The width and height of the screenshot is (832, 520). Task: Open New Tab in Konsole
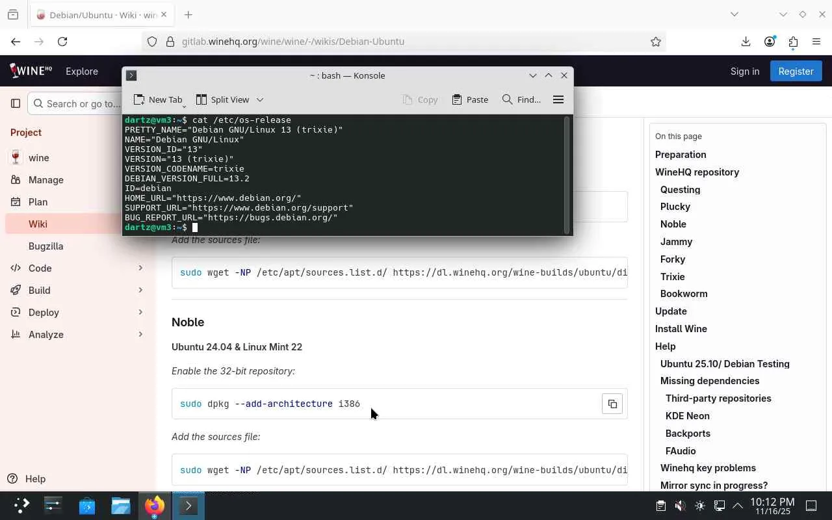coord(157,99)
